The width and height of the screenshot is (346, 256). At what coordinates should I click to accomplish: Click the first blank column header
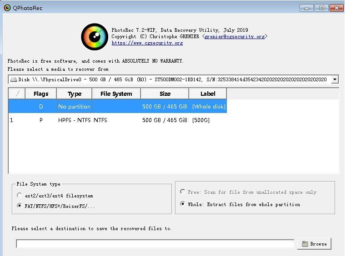point(17,94)
